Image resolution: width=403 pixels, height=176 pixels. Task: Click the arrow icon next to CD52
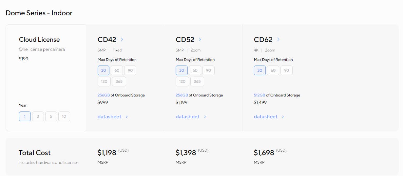coord(200,39)
